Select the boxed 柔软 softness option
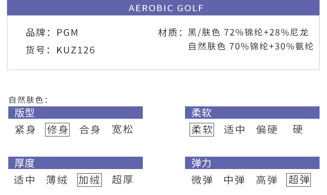Screen dimensions: 327x195 pyautogui.click(x=202, y=129)
